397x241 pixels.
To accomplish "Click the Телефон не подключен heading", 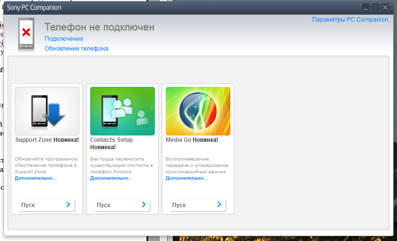I will pos(99,27).
